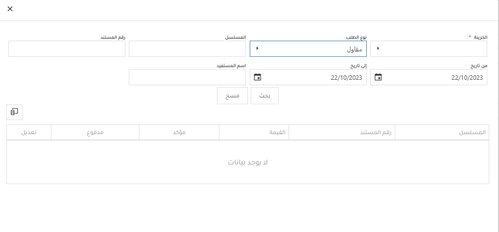Close the dialog with the X icon
The width and height of the screenshot is (499, 232).
pyautogui.click(x=10, y=9)
